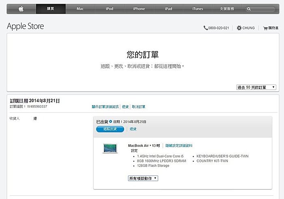Click order number W495960337
This screenshot has height=199, width=284.
37,106
